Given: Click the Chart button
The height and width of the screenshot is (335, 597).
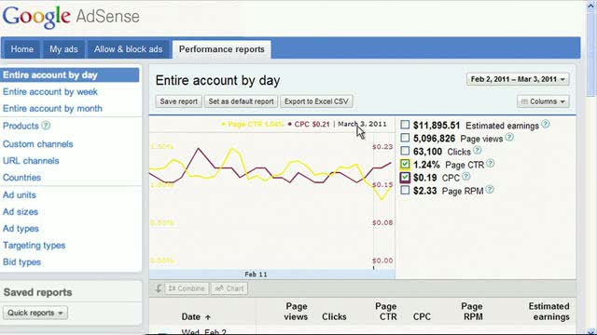Looking at the screenshot, I should [x=229, y=288].
